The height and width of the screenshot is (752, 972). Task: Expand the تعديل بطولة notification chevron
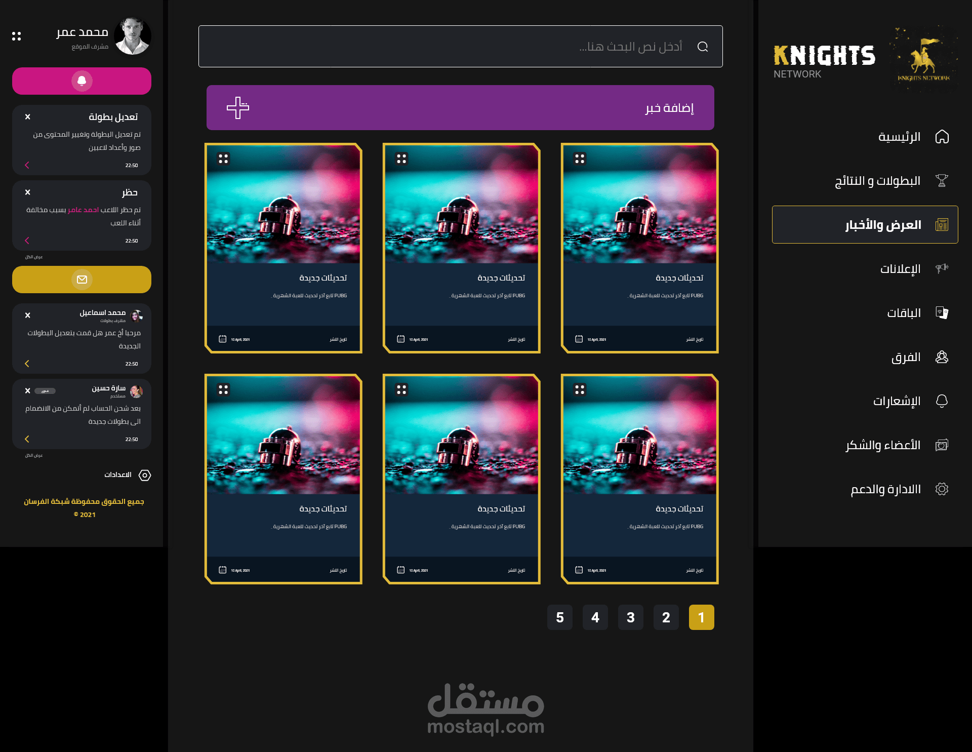[27, 165]
